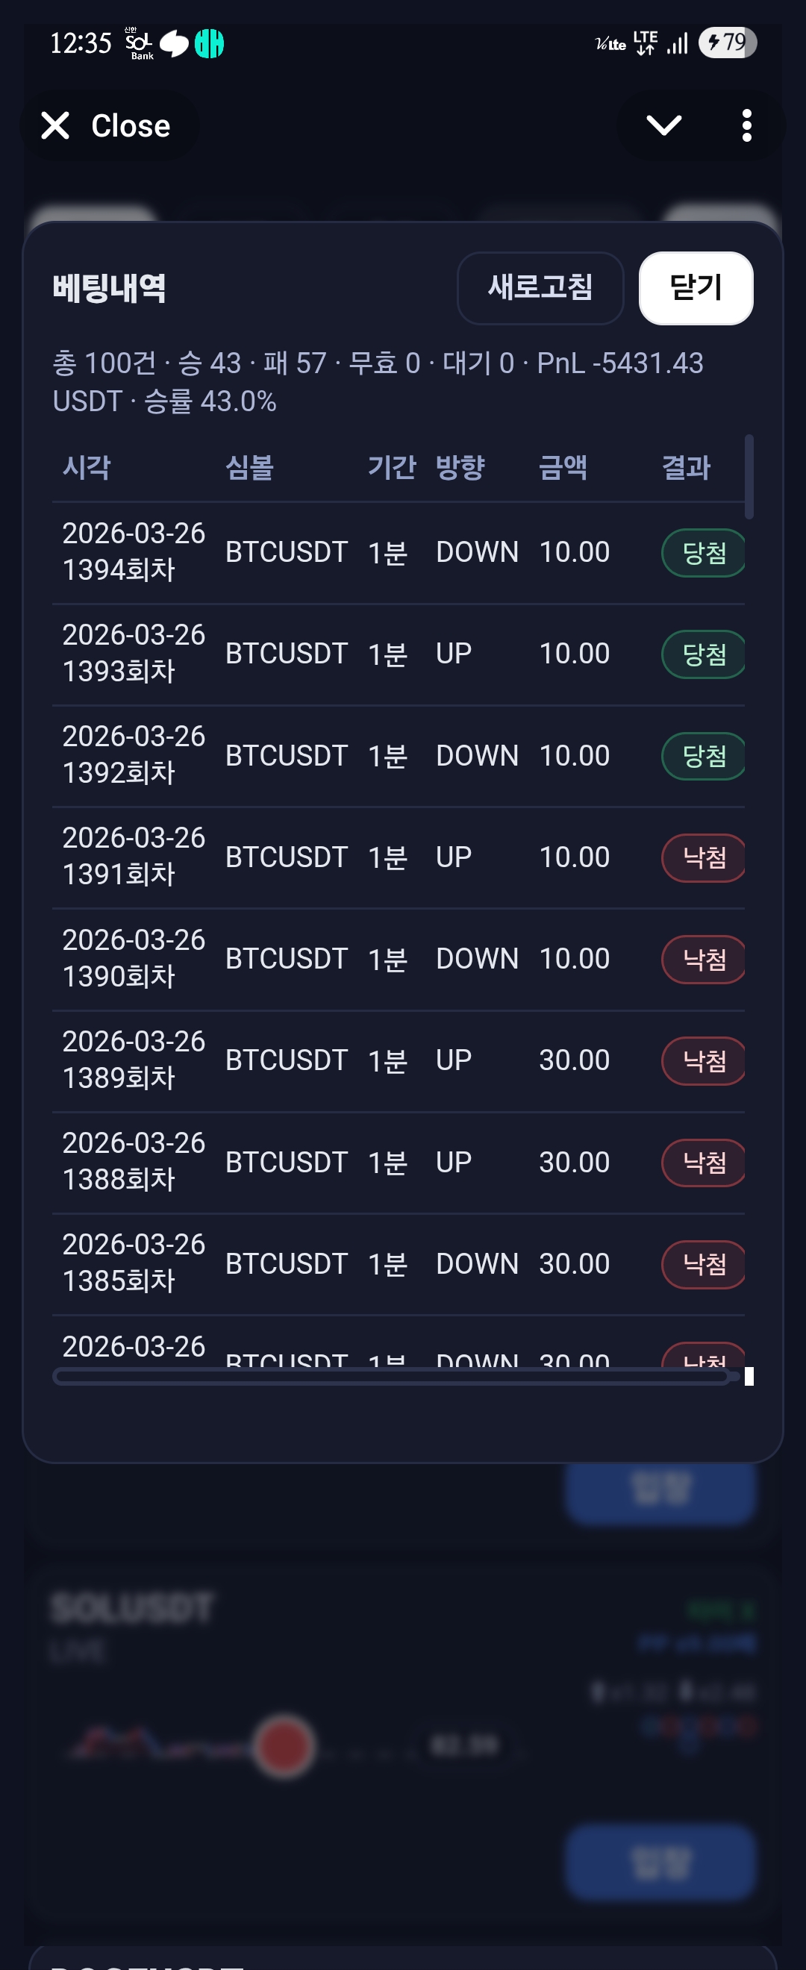Click the 금액 column header
Image resolution: width=806 pixels, height=1970 pixels.
[562, 467]
